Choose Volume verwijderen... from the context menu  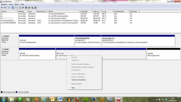[x=79, y=80]
